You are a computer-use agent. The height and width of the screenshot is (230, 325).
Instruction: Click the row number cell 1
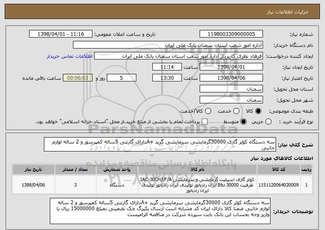(306, 185)
